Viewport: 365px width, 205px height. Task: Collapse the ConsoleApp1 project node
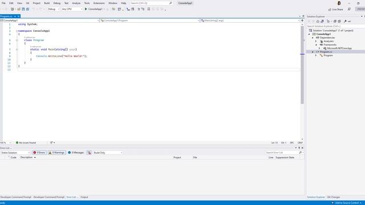tap(309, 34)
